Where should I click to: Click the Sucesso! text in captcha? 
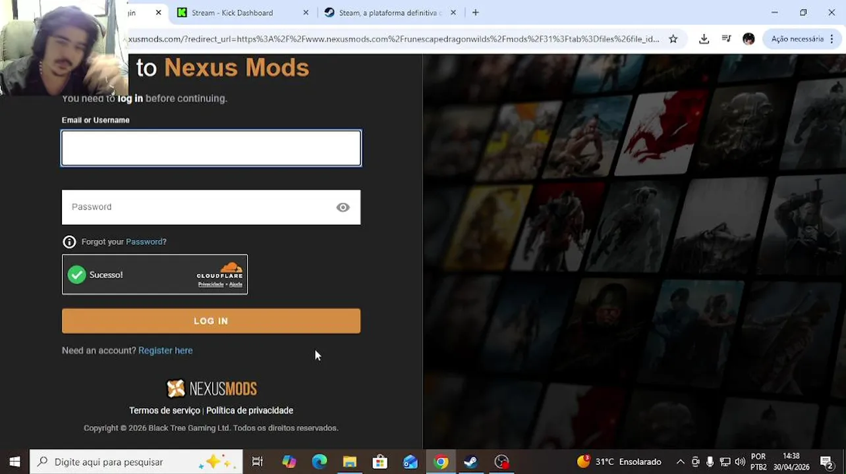tap(106, 275)
